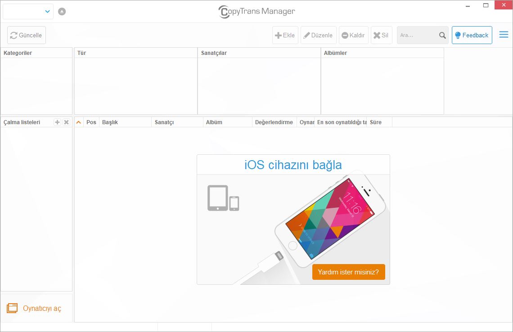The height and width of the screenshot is (332, 513).
Task: Click the Albümler panel header
Action: [382, 53]
